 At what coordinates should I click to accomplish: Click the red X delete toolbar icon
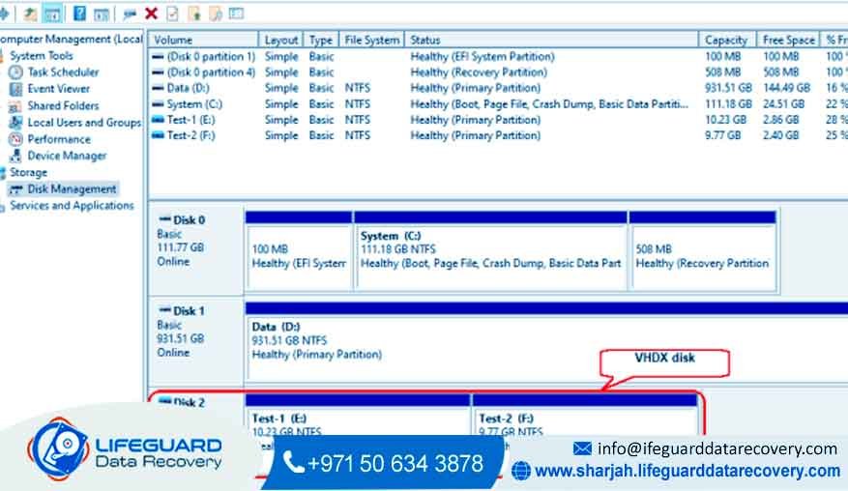tap(152, 14)
